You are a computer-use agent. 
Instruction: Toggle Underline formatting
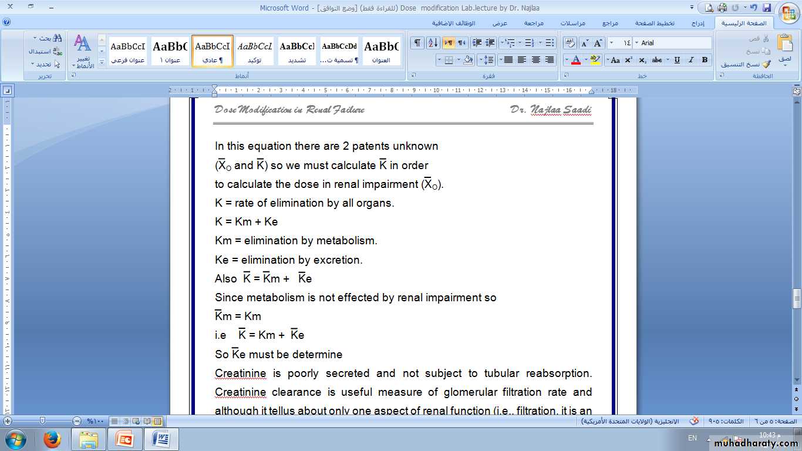tap(677, 60)
